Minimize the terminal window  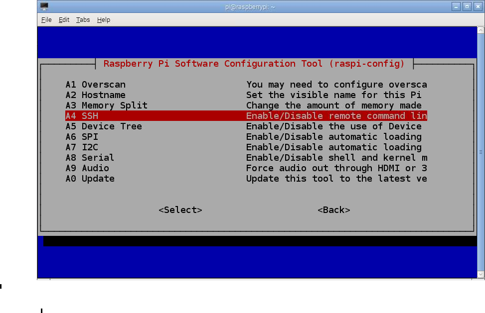[x=456, y=6]
